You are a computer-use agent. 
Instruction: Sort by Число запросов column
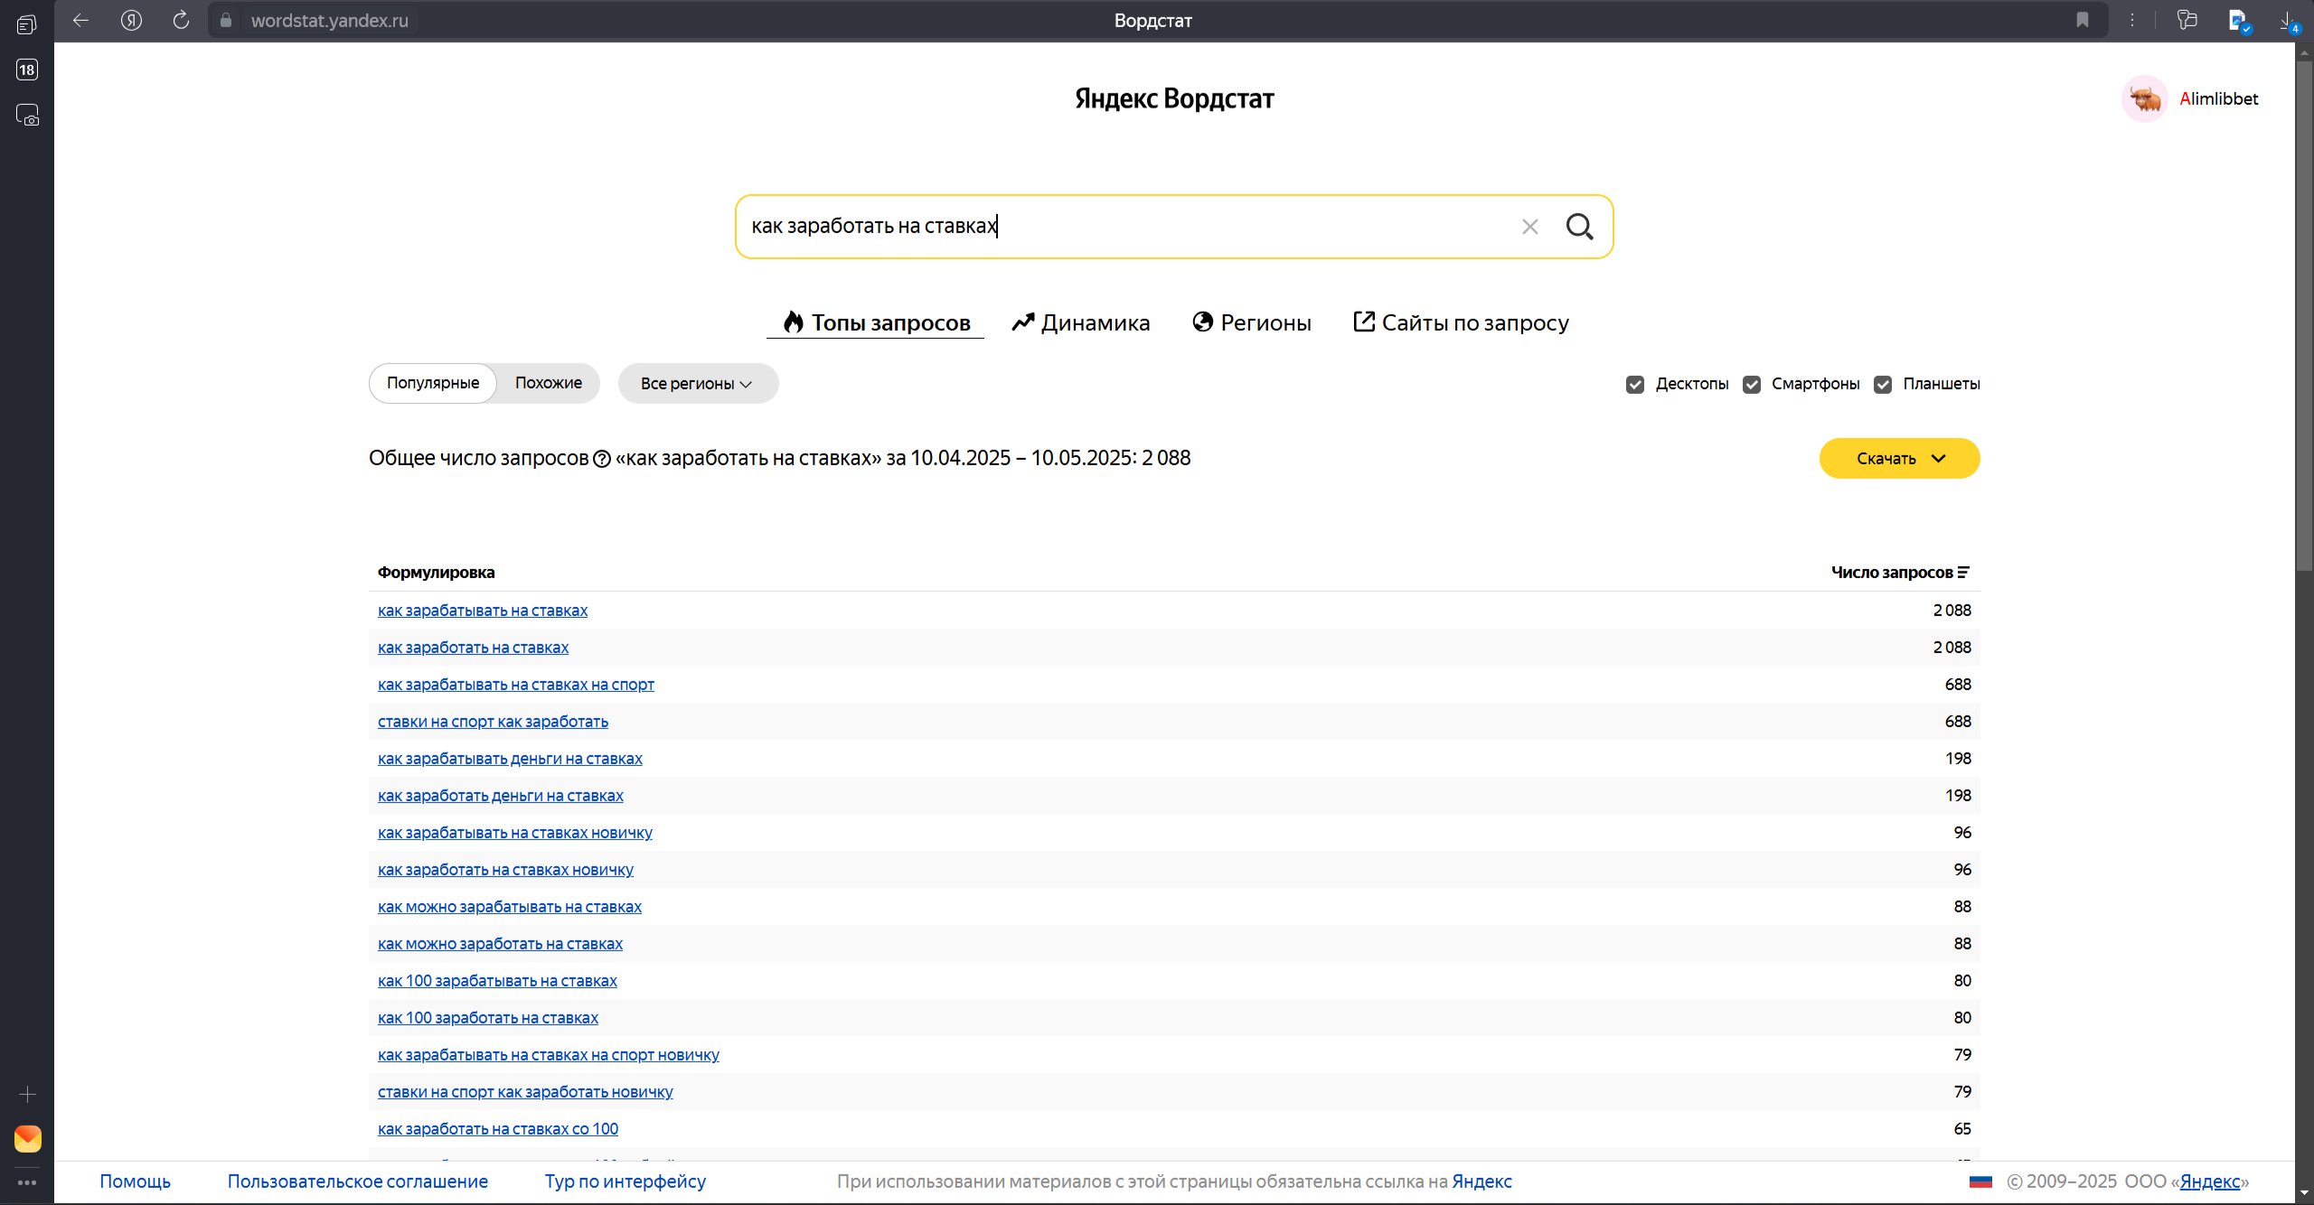[1900, 573]
